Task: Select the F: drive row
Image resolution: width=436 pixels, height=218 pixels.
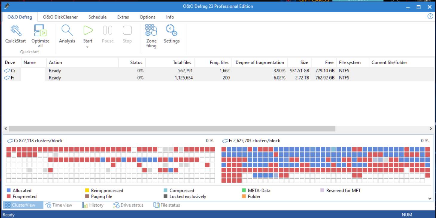Action: coord(10,78)
